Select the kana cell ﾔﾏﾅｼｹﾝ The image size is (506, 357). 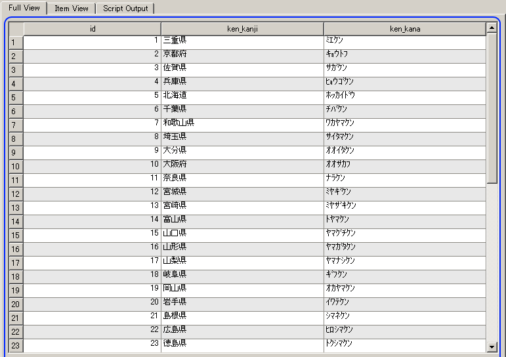[x=405, y=263]
